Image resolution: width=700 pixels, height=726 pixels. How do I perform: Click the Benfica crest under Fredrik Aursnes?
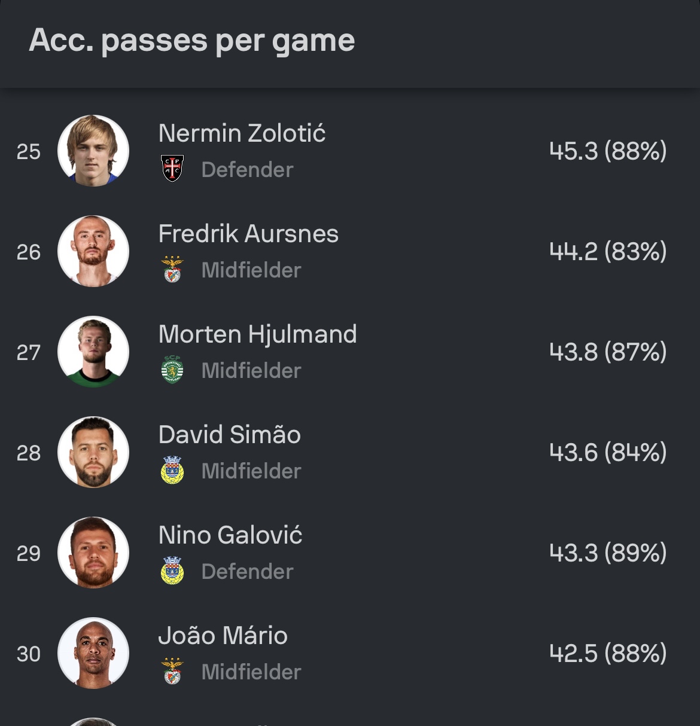click(x=172, y=269)
